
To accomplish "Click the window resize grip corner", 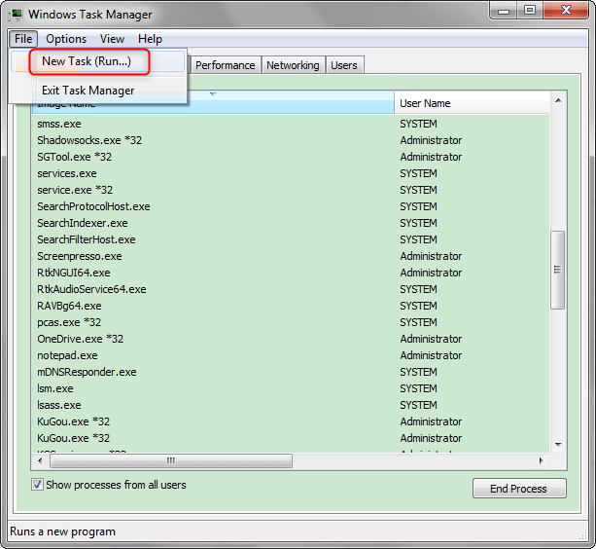I will (582, 535).
